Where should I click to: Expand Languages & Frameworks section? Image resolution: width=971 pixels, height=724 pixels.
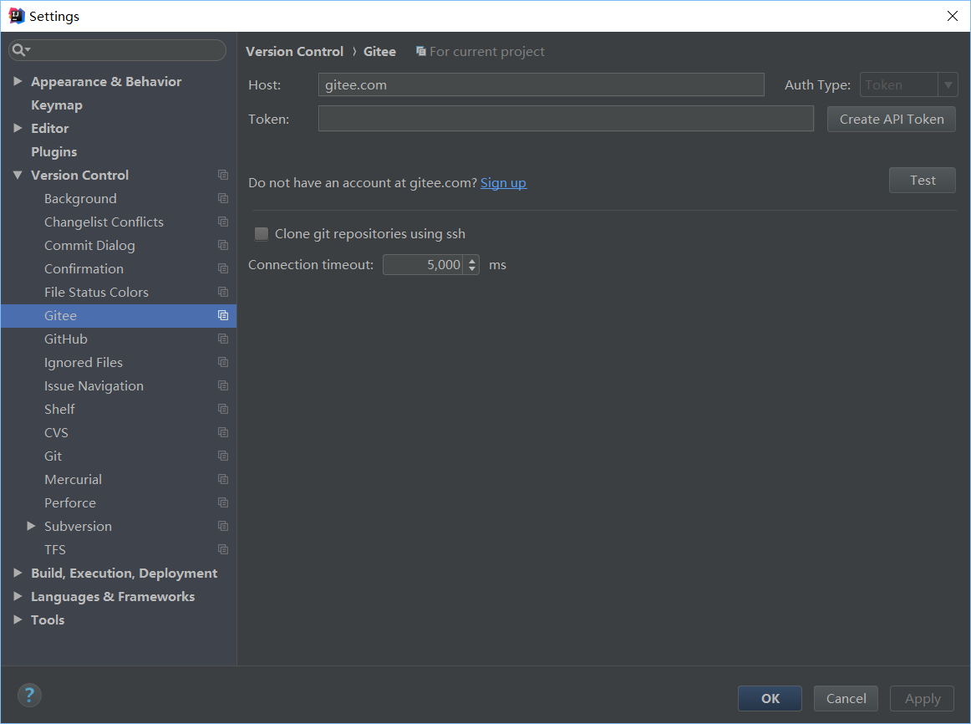click(18, 596)
